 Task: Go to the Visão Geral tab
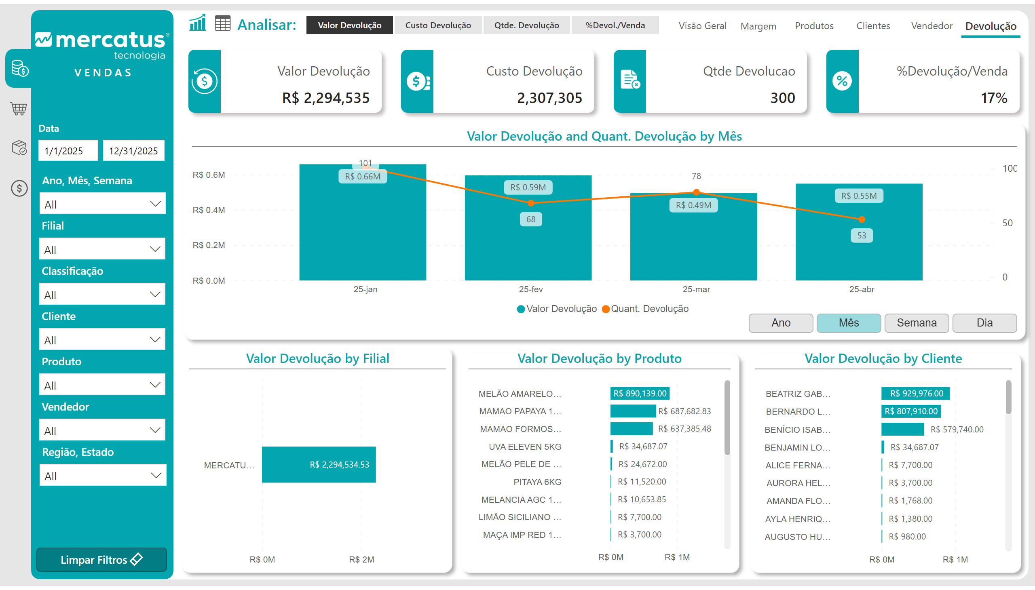(x=702, y=26)
